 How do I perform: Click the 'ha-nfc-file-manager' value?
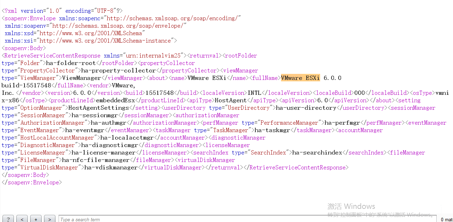point(96,160)
